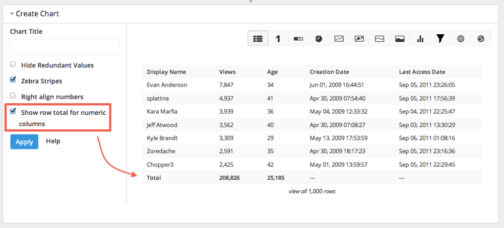Click the Chart Title label

pos(26,32)
